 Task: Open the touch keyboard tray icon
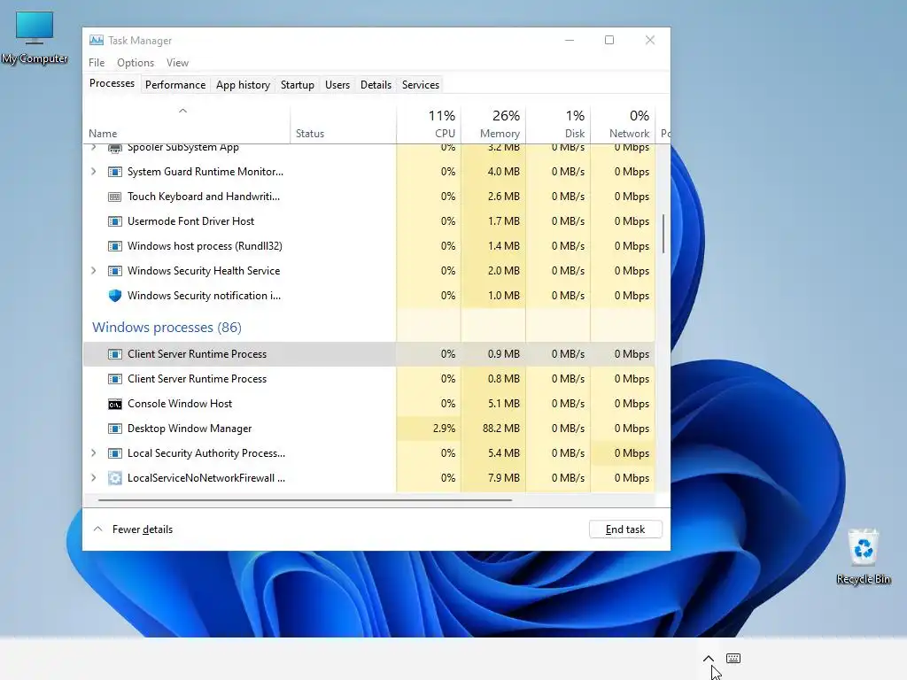coord(733,658)
